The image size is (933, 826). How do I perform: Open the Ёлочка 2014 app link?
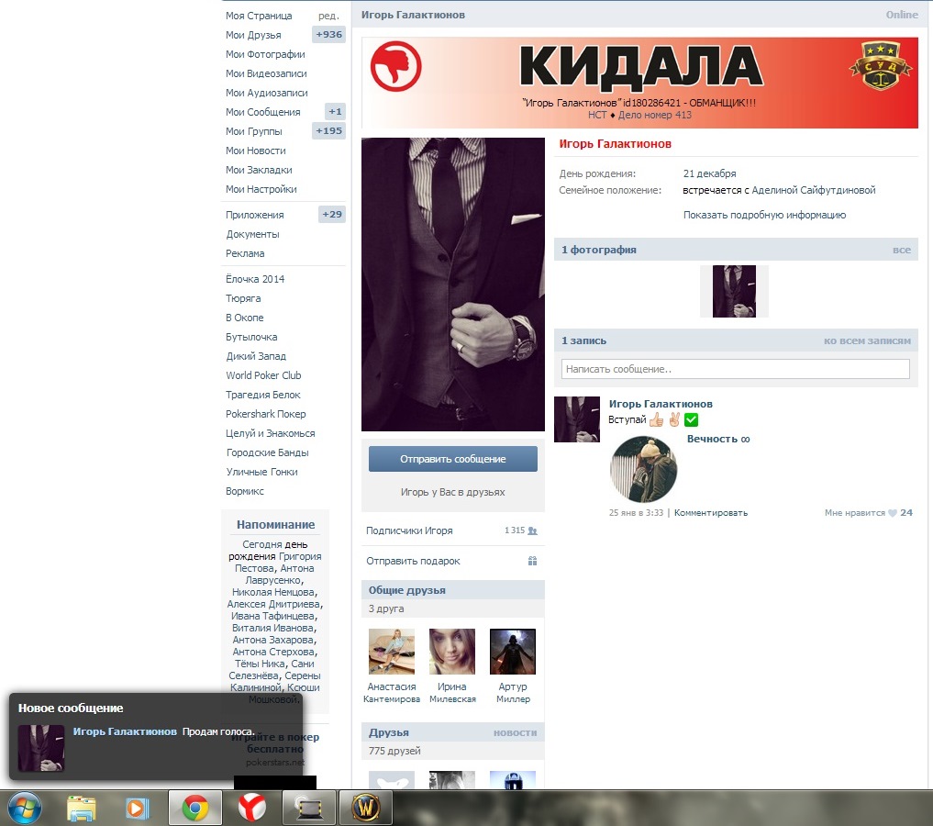coord(255,279)
